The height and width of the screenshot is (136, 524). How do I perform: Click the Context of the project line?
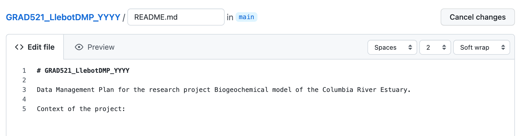(x=81, y=109)
